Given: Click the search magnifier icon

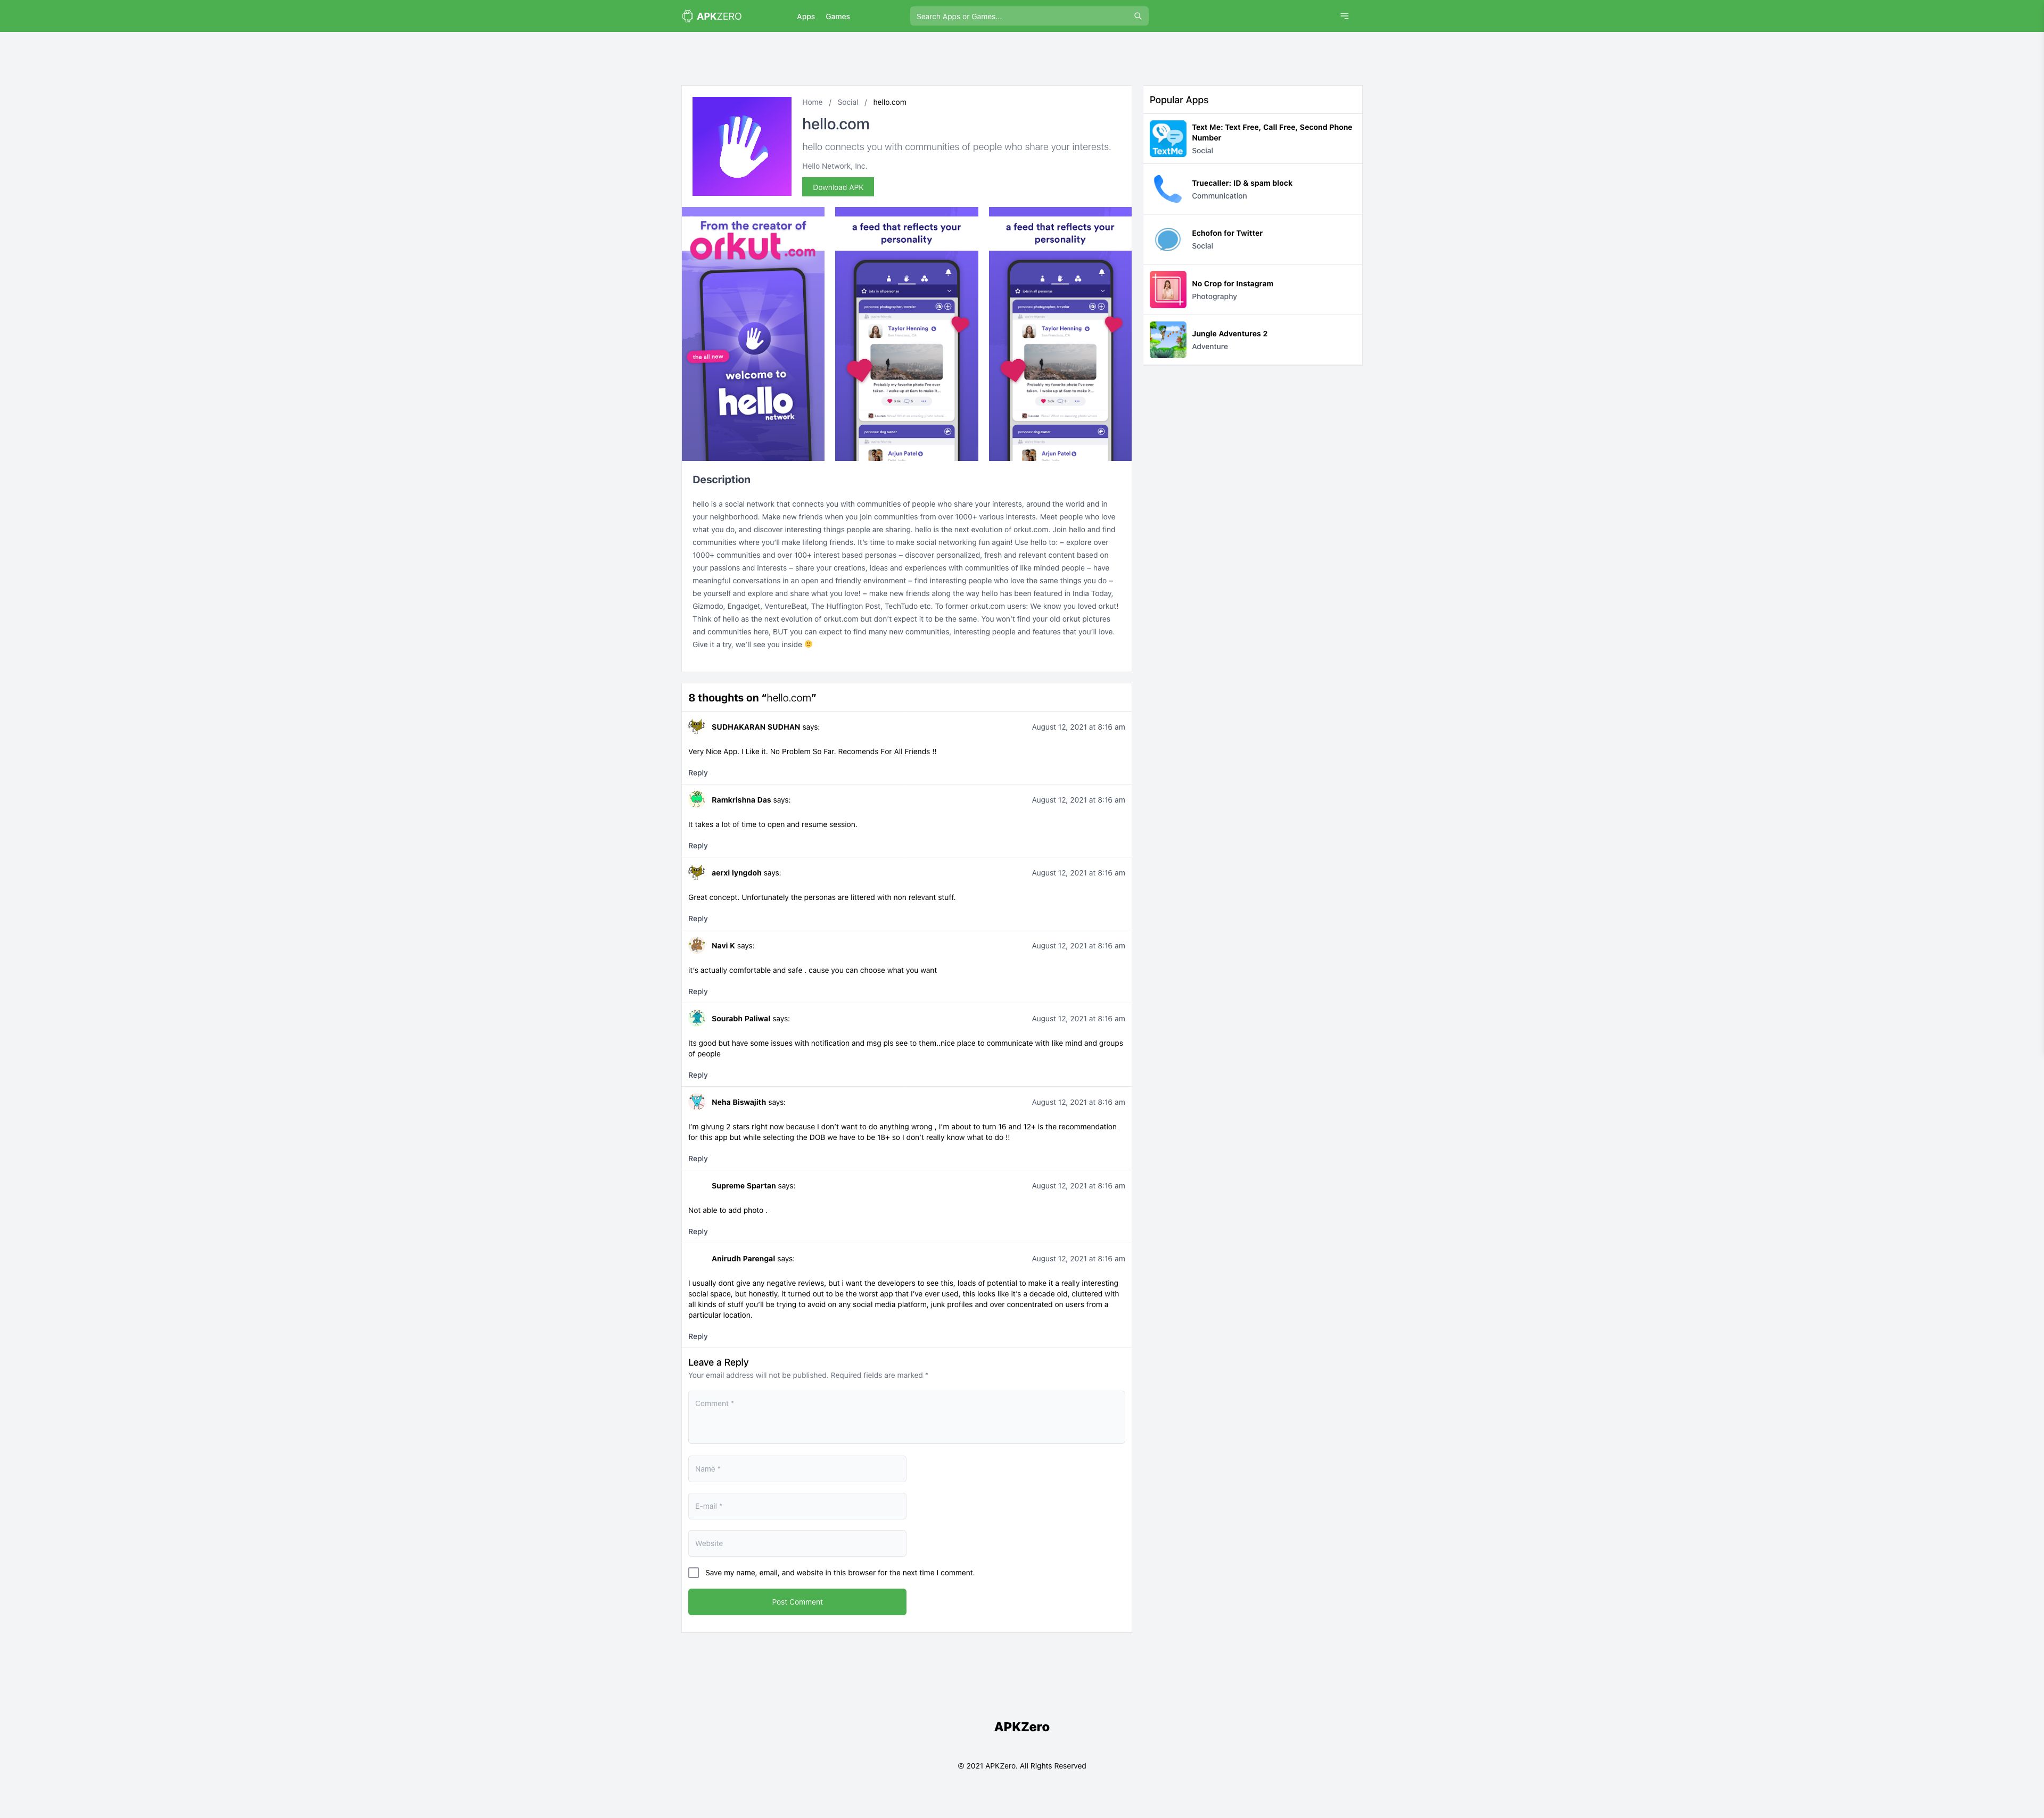Looking at the screenshot, I should click(x=1137, y=16).
